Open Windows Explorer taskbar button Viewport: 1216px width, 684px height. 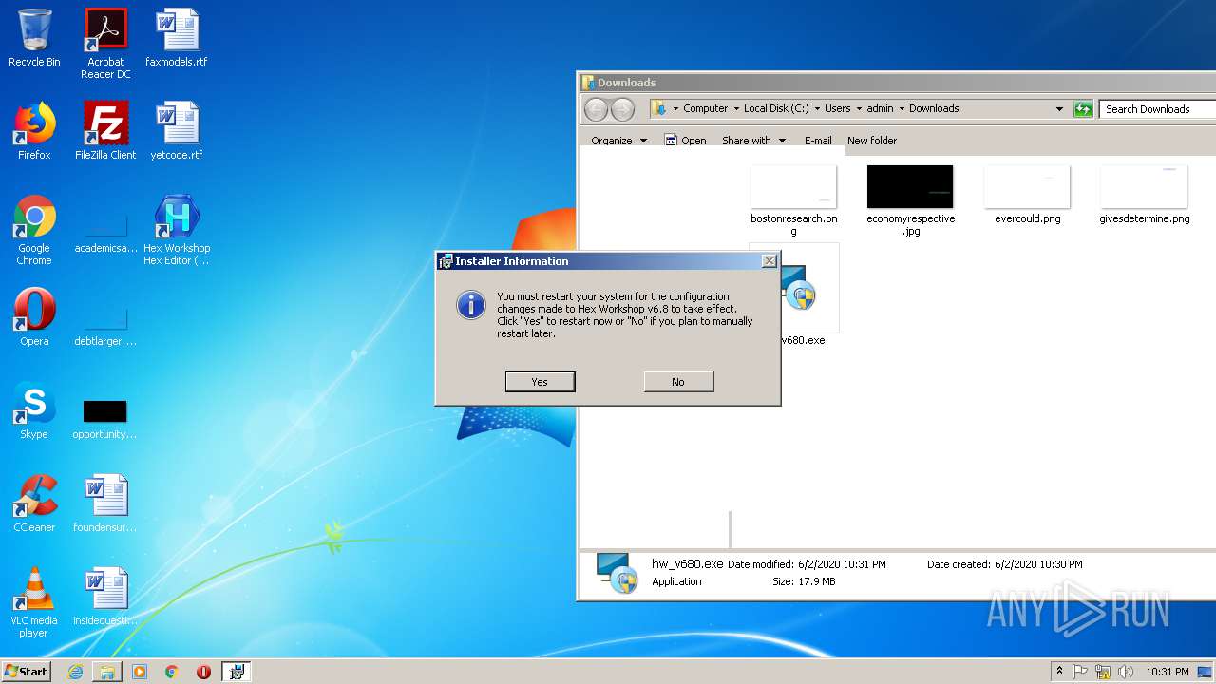[x=107, y=672]
